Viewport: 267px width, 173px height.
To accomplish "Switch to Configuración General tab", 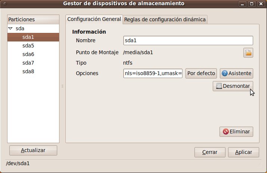I will click(94, 19).
